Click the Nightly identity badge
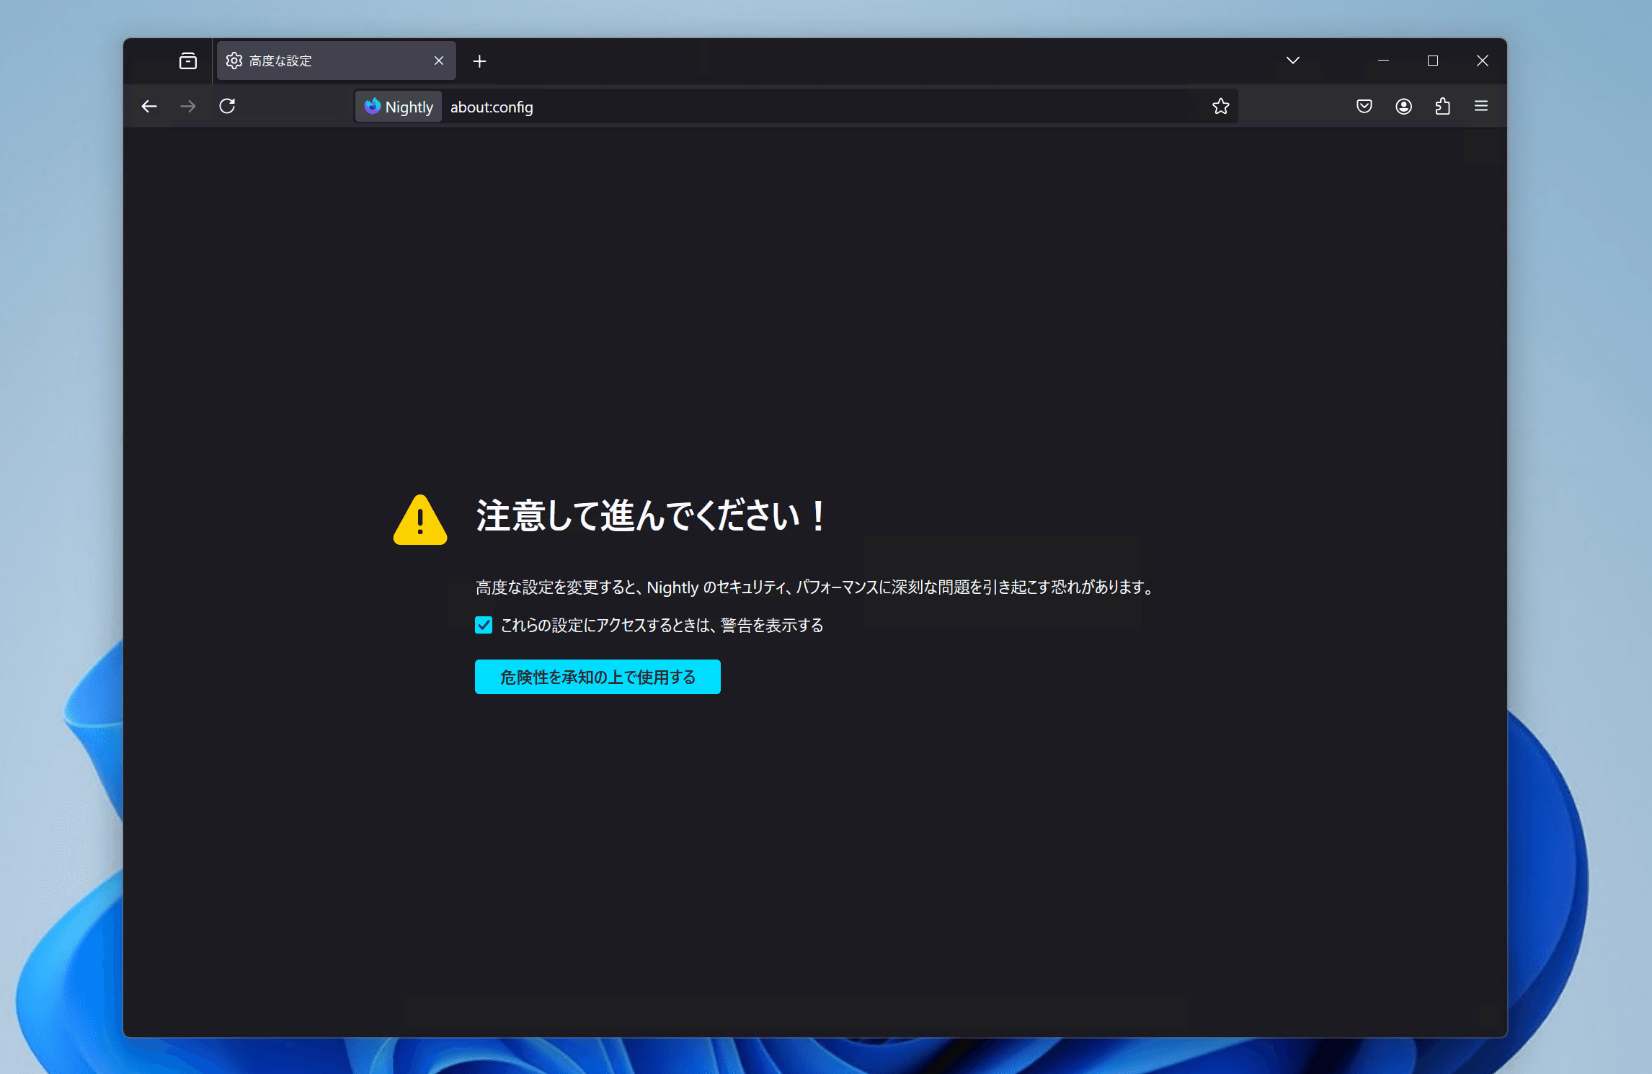1652x1074 pixels. pos(399,107)
